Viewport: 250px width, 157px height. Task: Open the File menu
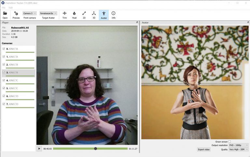4,7
